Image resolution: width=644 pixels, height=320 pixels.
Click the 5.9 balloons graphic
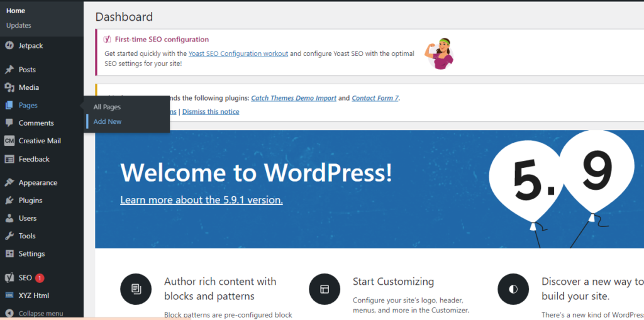(x=563, y=190)
